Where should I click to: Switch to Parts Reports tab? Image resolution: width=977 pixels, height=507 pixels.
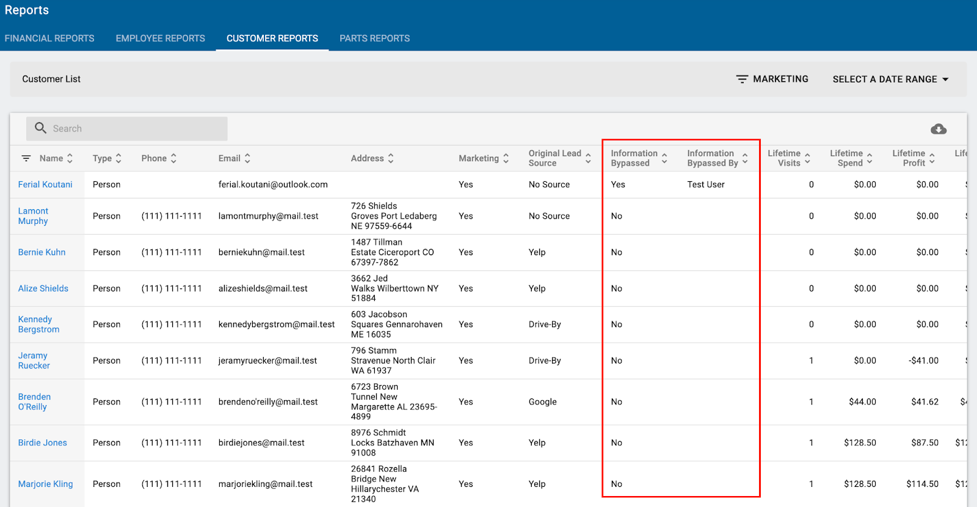click(375, 38)
